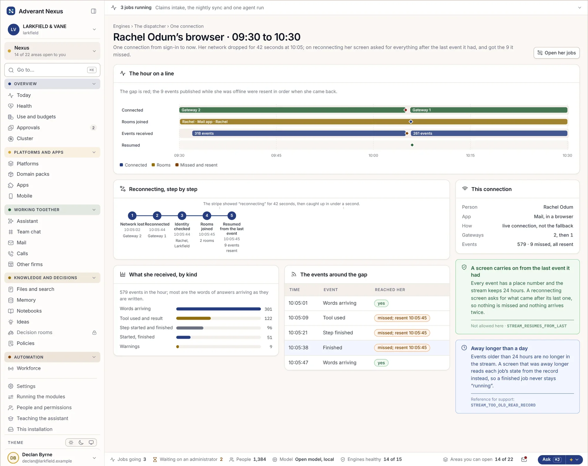Expand the running jobs banner chevron
The width and height of the screenshot is (588, 466).
(579, 8)
